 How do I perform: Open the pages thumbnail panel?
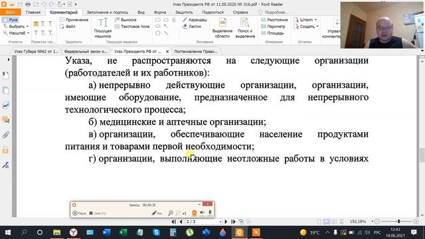click(6, 90)
